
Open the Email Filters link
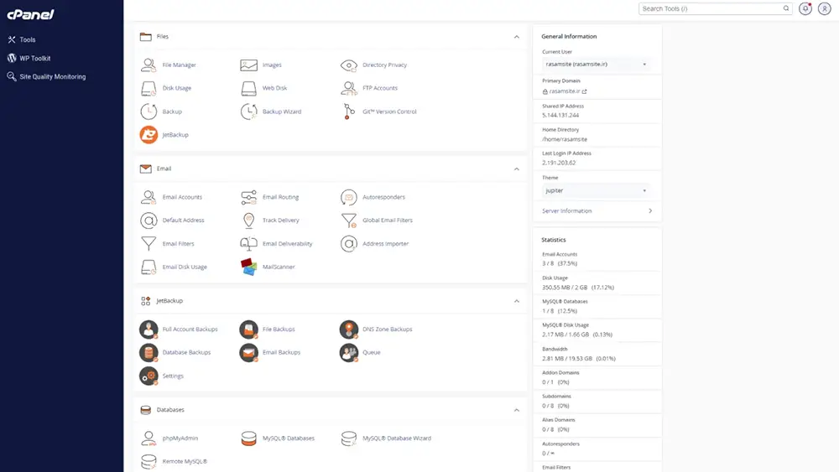pos(178,244)
